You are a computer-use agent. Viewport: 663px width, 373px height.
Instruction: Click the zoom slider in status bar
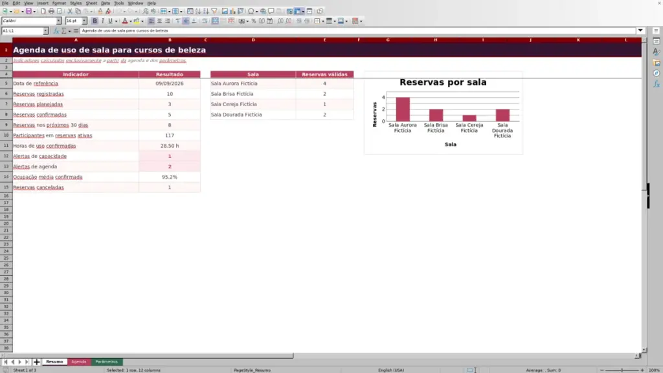(622, 370)
